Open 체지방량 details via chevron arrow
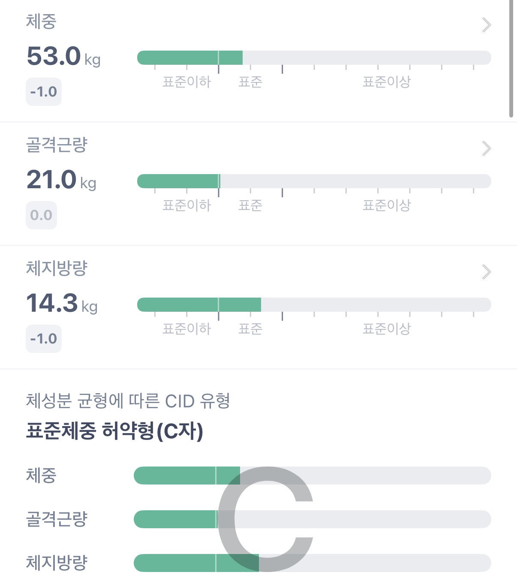Image resolution: width=517 pixels, height=584 pixels. tap(486, 272)
